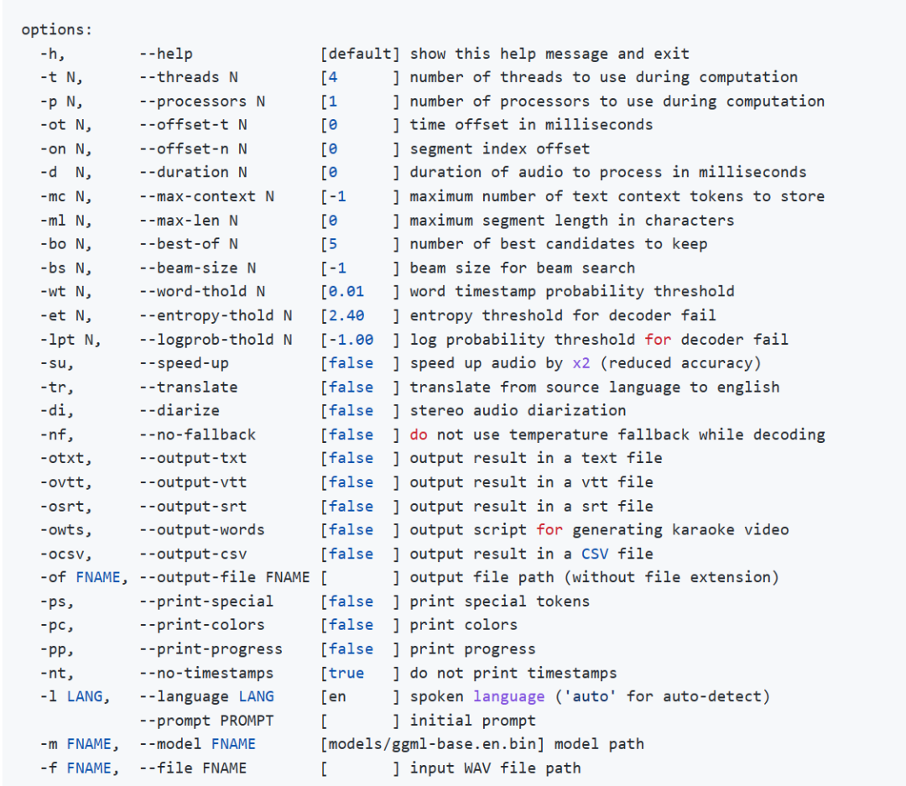
Task: Click the 'input WAV file path' description
Action: (x=495, y=768)
